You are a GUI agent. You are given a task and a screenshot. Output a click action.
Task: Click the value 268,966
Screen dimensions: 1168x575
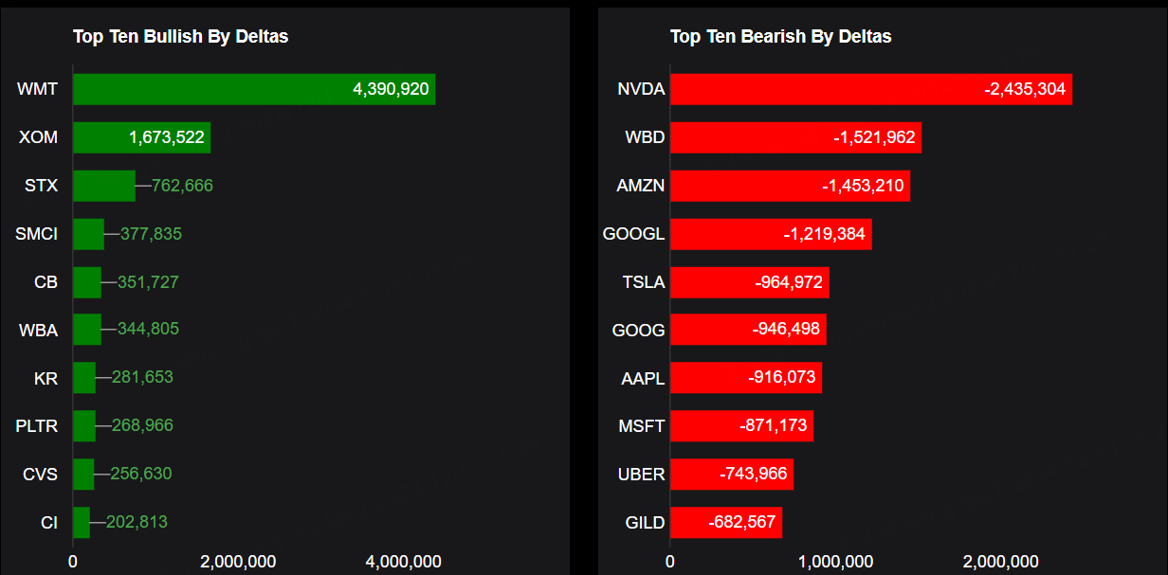pyautogui.click(x=142, y=425)
